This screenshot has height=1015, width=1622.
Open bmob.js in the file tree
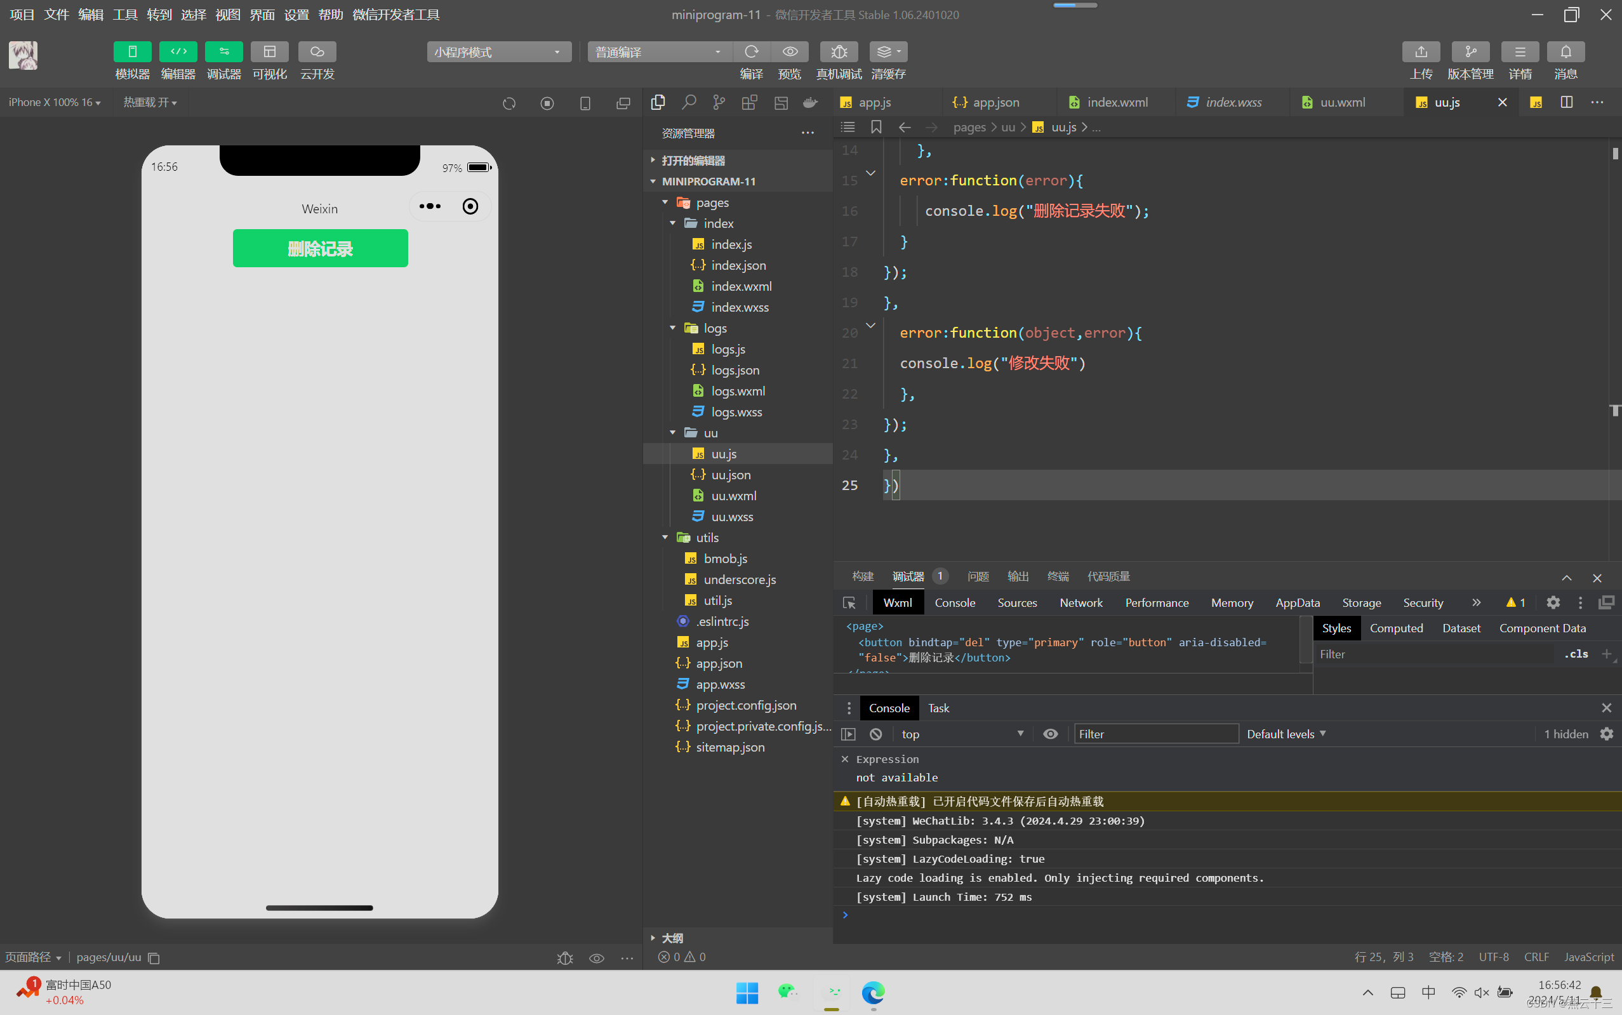pyautogui.click(x=725, y=559)
